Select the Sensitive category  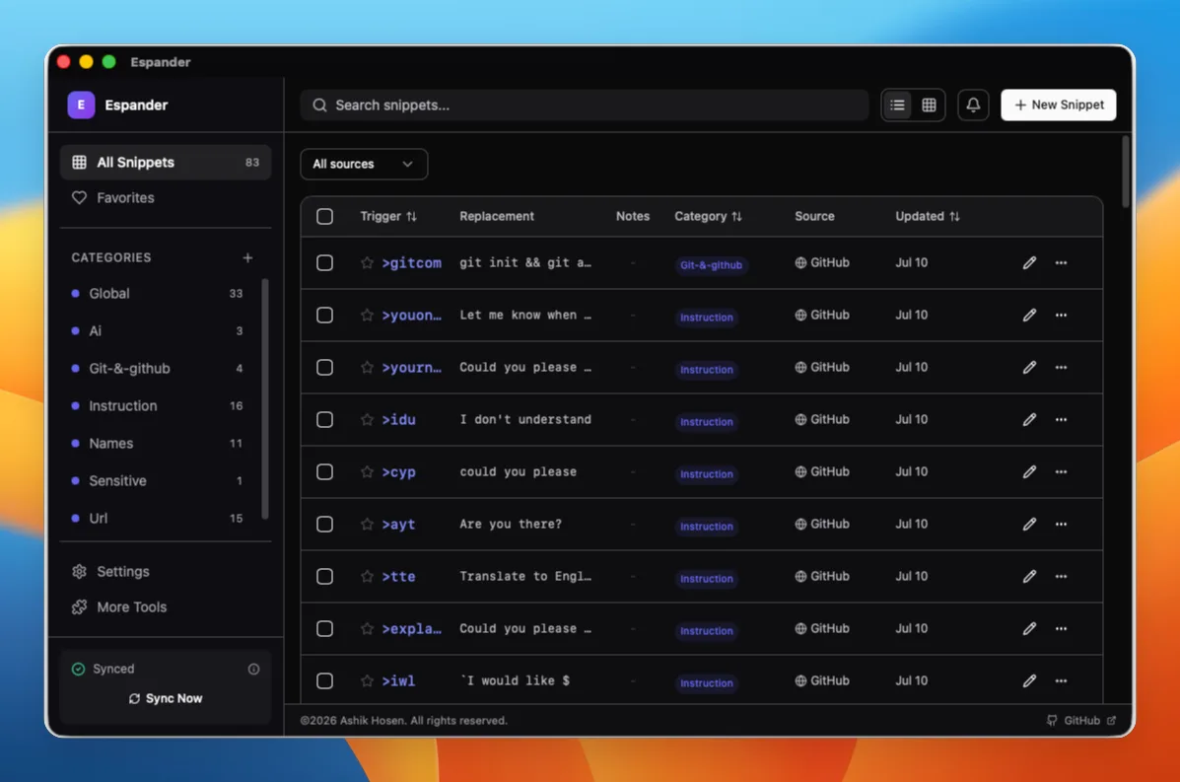click(x=160, y=481)
